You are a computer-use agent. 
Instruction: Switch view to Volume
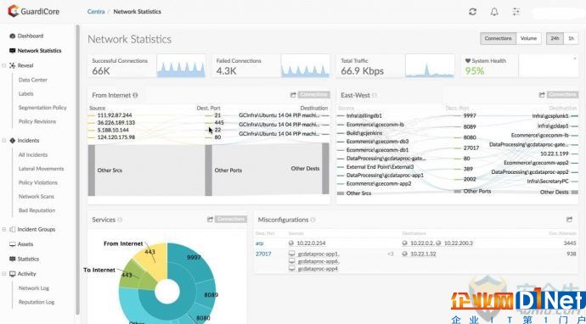528,38
